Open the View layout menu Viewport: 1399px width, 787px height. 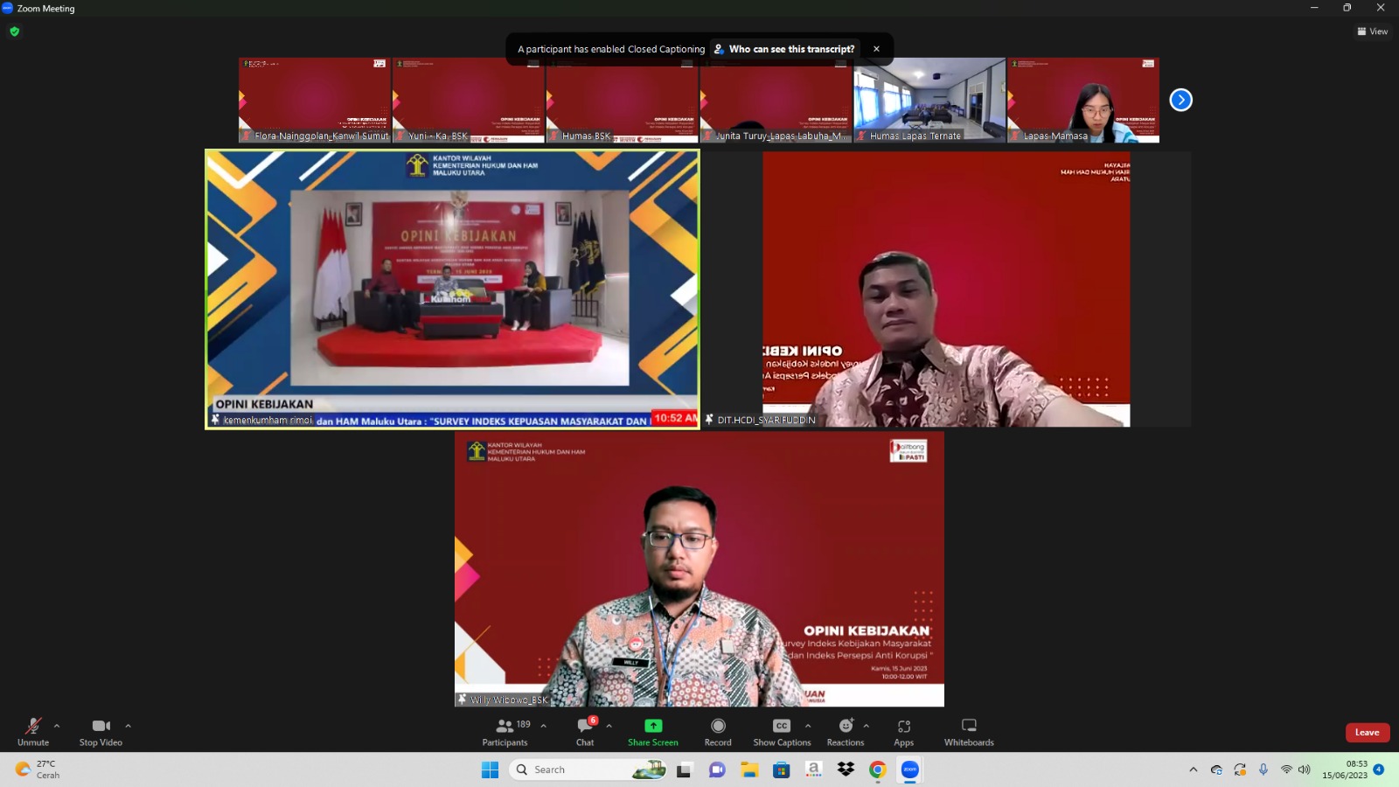(x=1372, y=31)
